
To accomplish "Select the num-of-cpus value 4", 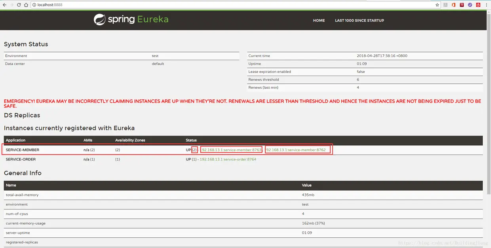I will [x=303, y=214].
